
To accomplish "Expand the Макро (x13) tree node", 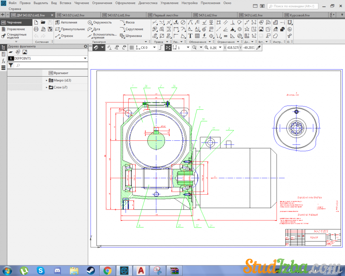I will [47, 80].
